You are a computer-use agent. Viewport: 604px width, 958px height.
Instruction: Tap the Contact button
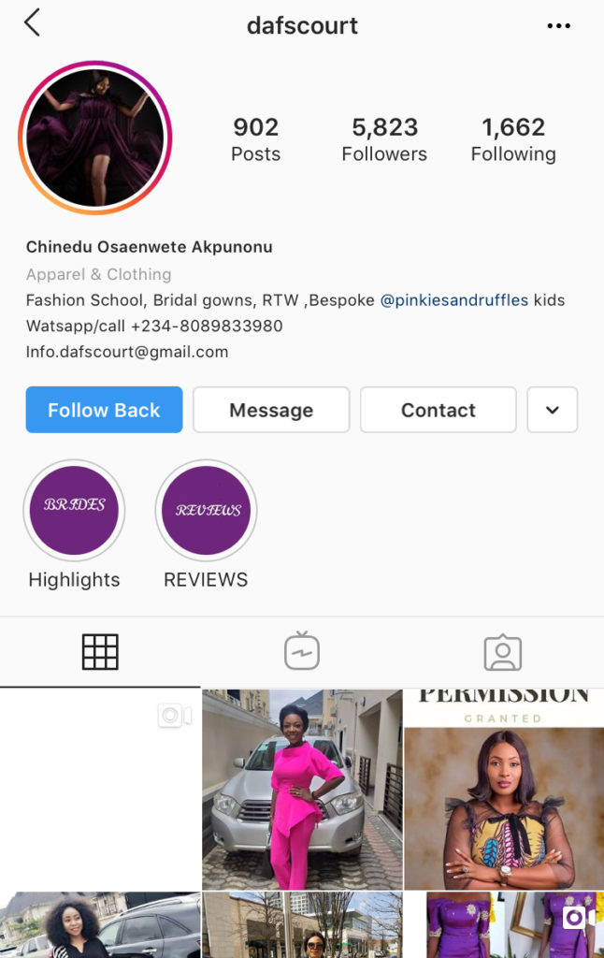[x=438, y=410]
